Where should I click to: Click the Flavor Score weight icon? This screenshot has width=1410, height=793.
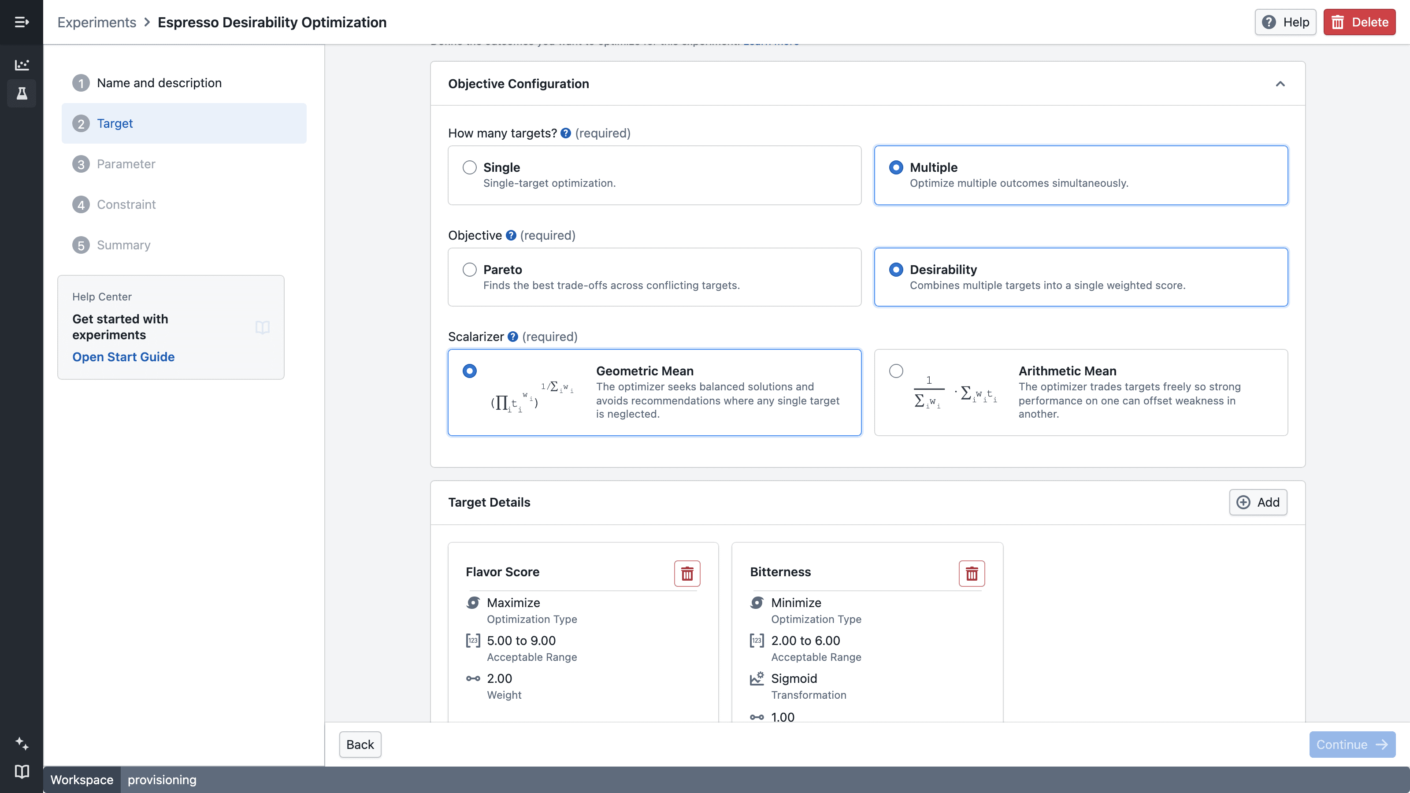pyautogui.click(x=473, y=678)
